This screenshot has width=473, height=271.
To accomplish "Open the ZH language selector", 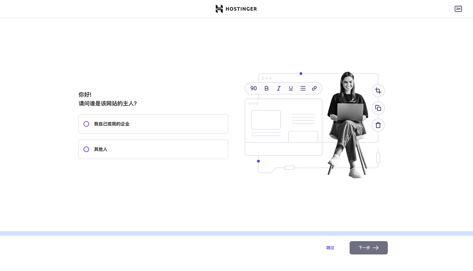I will click(458, 9).
